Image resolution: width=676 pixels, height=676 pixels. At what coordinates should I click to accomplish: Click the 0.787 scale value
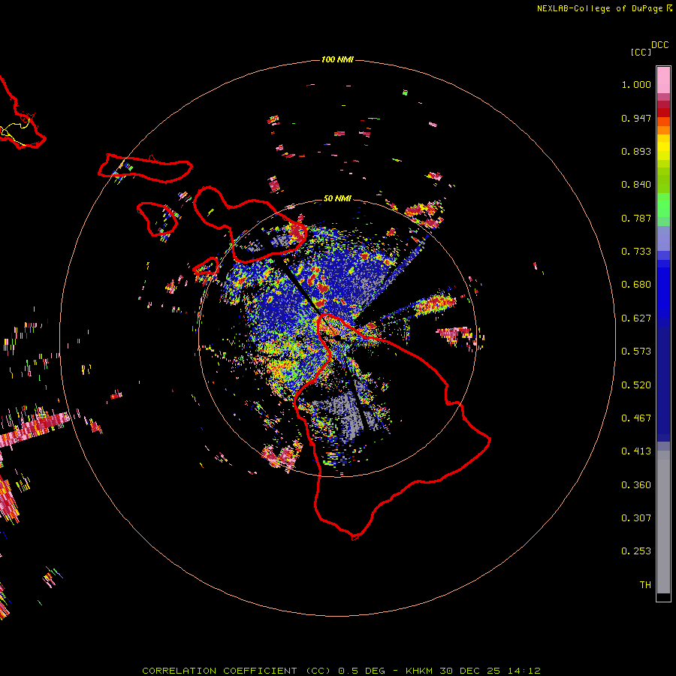point(636,218)
